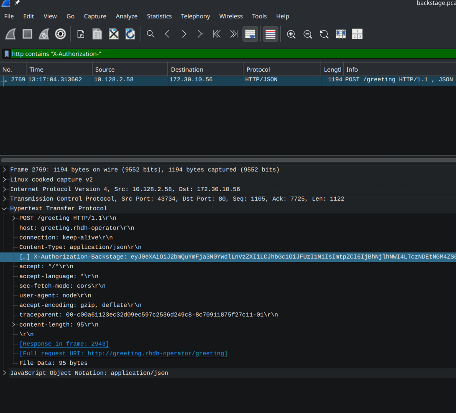
Task: Open the Statistics menu
Action: (x=159, y=16)
